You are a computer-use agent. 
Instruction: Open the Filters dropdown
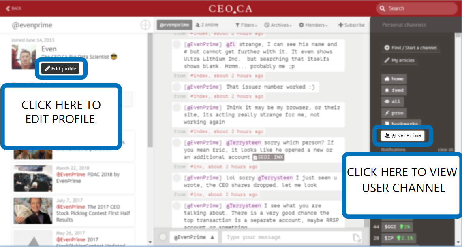[x=246, y=25]
